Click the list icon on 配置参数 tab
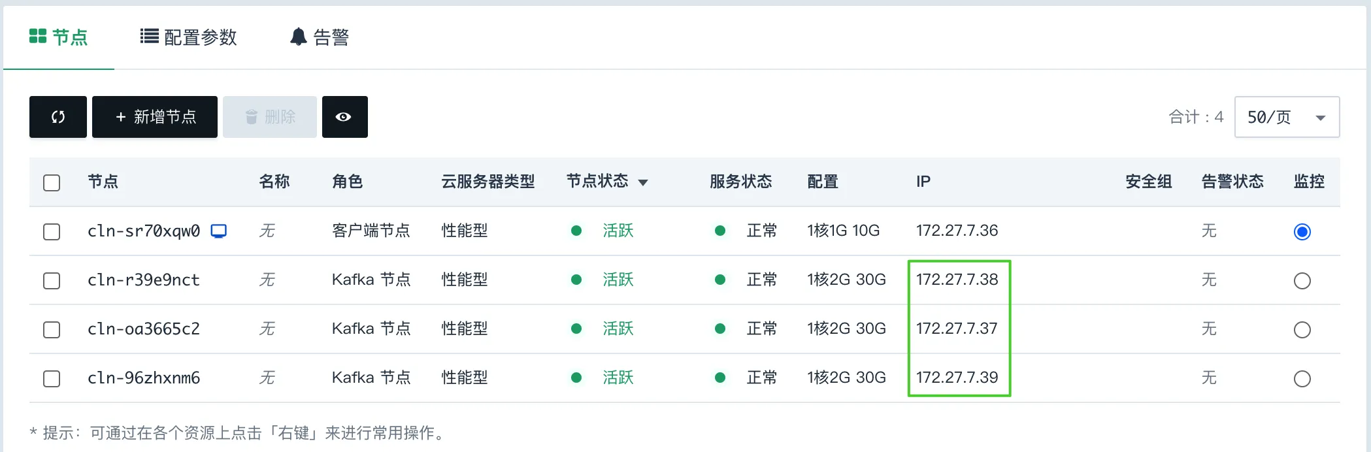 click(149, 37)
